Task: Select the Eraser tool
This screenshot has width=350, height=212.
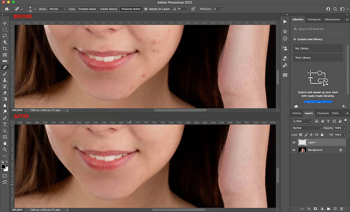Action: click(5, 93)
